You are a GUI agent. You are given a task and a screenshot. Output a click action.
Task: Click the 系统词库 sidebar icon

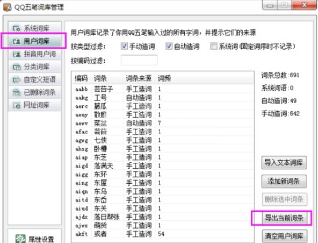point(16,28)
